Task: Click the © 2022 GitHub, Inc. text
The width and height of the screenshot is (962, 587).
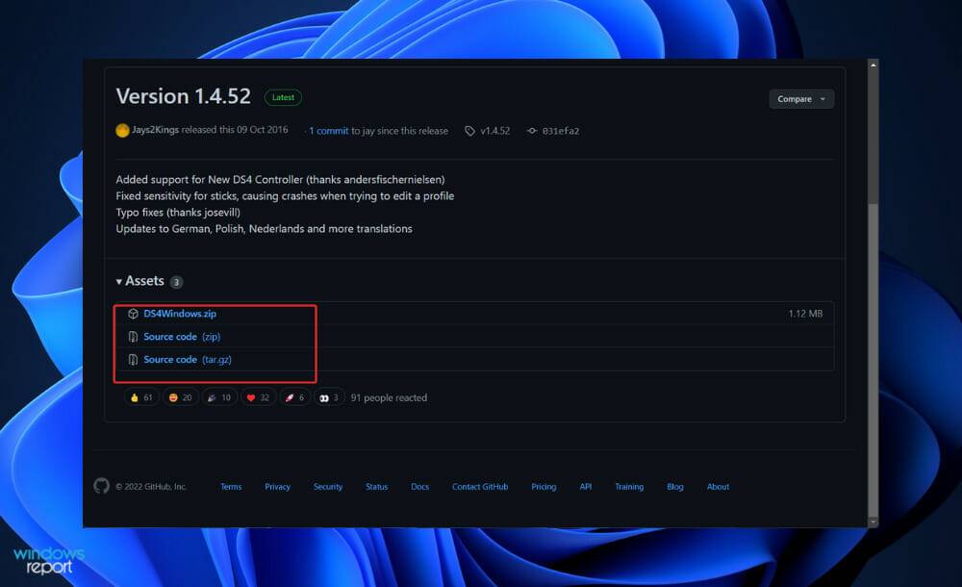Action: 151,487
